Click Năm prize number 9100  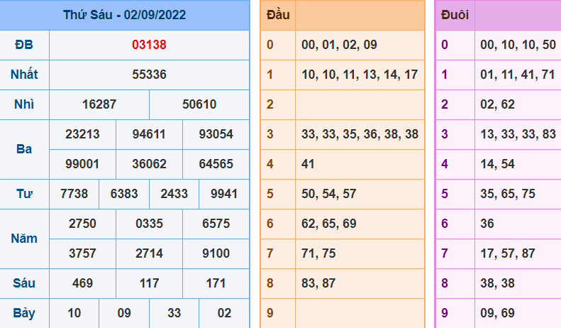pyautogui.click(x=216, y=253)
